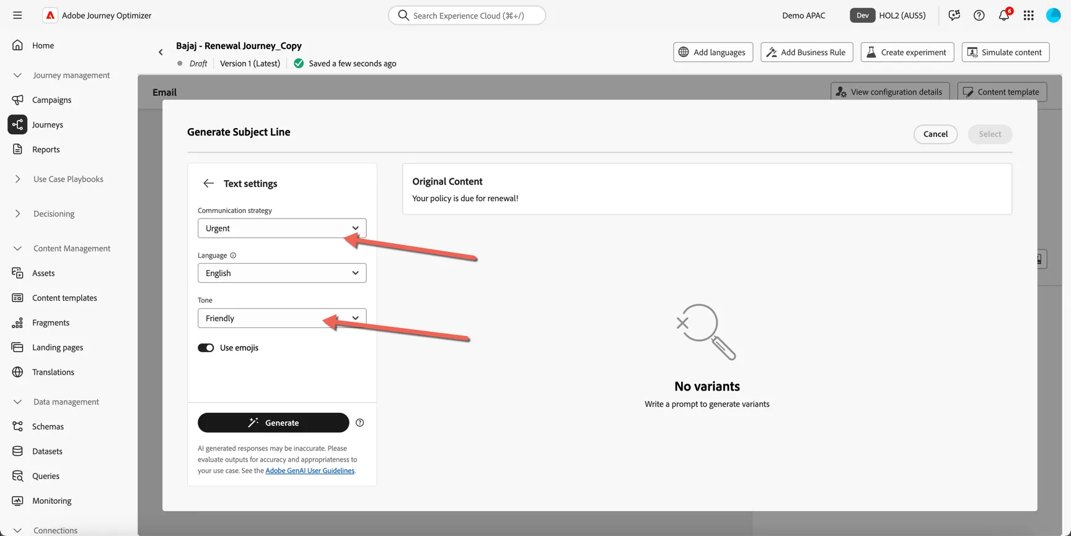The width and height of the screenshot is (1071, 536).
Task: Open Fragments in the sidebar
Action: coord(51,322)
